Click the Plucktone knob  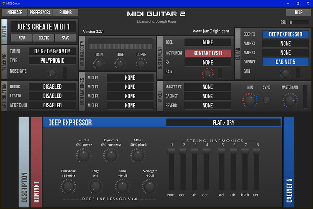pyautogui.click(x=68, y=187)
